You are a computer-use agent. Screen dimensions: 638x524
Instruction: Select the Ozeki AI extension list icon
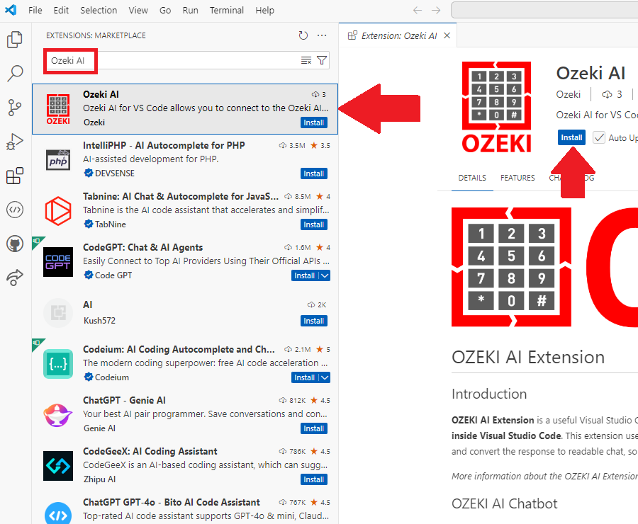(x=58, y=109)
